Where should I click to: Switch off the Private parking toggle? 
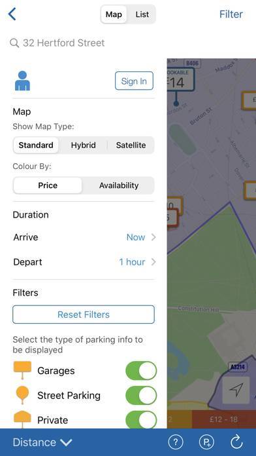(141, 420)
